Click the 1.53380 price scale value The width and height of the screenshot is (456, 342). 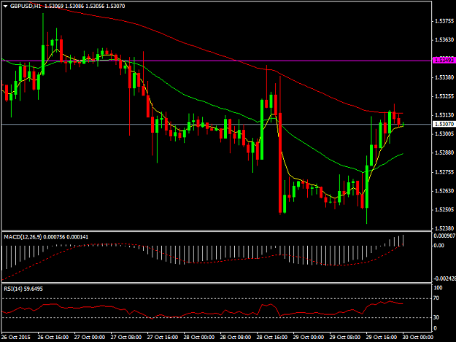click(444, 77)
